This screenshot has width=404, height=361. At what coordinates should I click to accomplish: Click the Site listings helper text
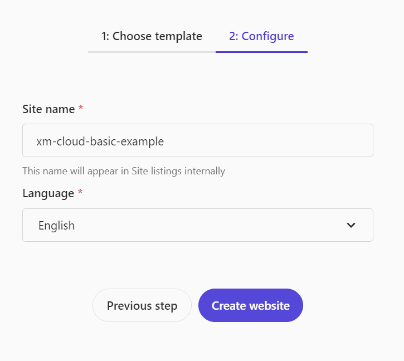click(x=124, y=171)
